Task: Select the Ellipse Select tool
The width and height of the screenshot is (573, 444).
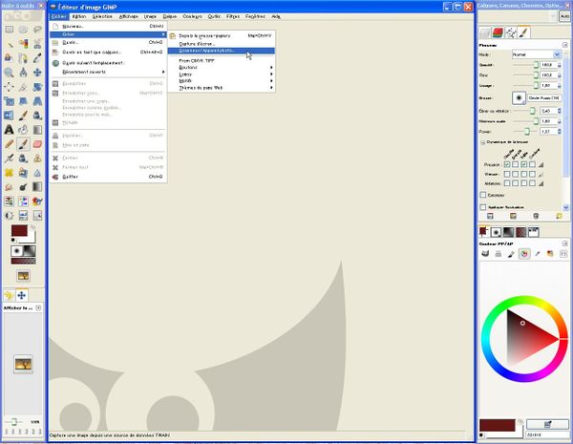Action: tap(23, 30)
